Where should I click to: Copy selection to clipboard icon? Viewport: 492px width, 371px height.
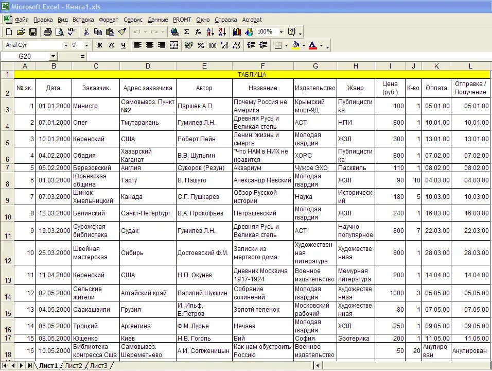click(x=98, y=32)
